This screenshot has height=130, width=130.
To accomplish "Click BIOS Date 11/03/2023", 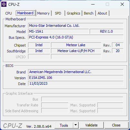I will coord(76,83).
